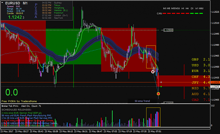Click the SCHEDULED RELEASES heading
Viewport: 220px width, 134px height.
[17, 110]
